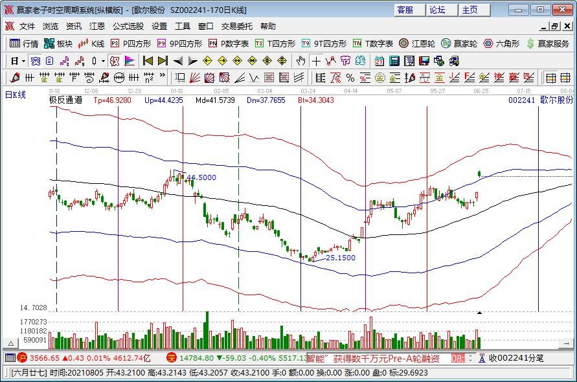Image resolution: width=577 pixels, height=382 pixels.
Task: Select the red fan lines tool
Action: [195, 78]
